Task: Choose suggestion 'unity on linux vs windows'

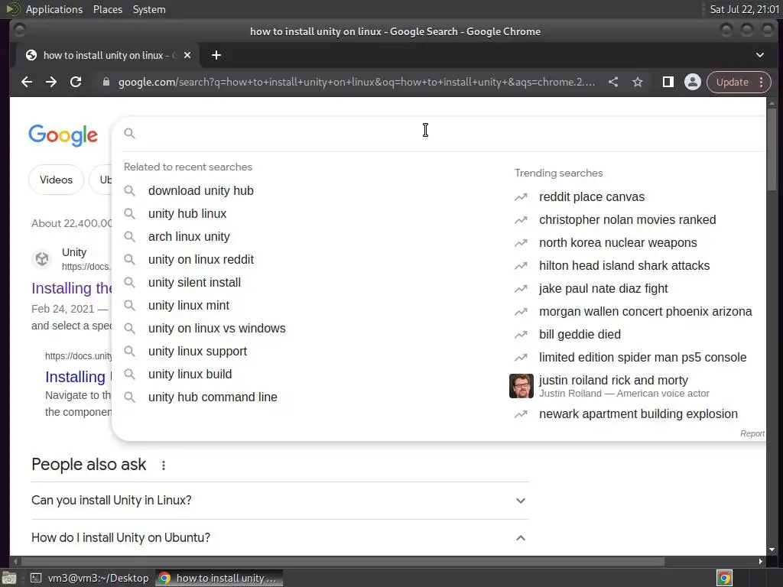Action: [216, 329]
